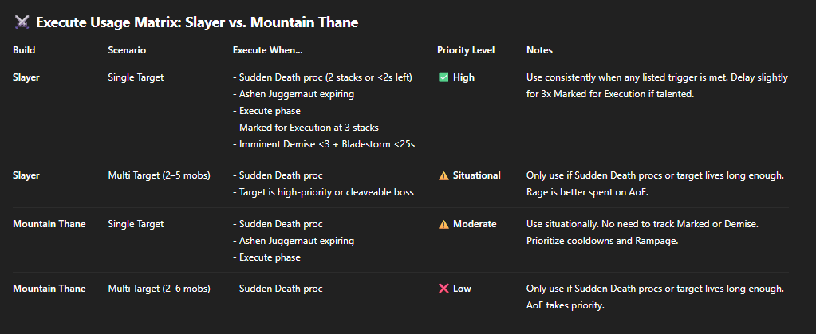Screen dimensions: 816x334
Task: Click the Imminent Demise <3 + Bladestorm line
Action: (x=324, y=144)
